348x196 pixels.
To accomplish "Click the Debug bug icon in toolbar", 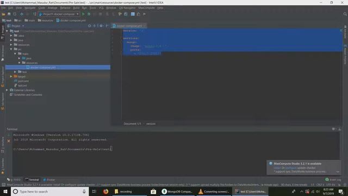I will 89,14.
